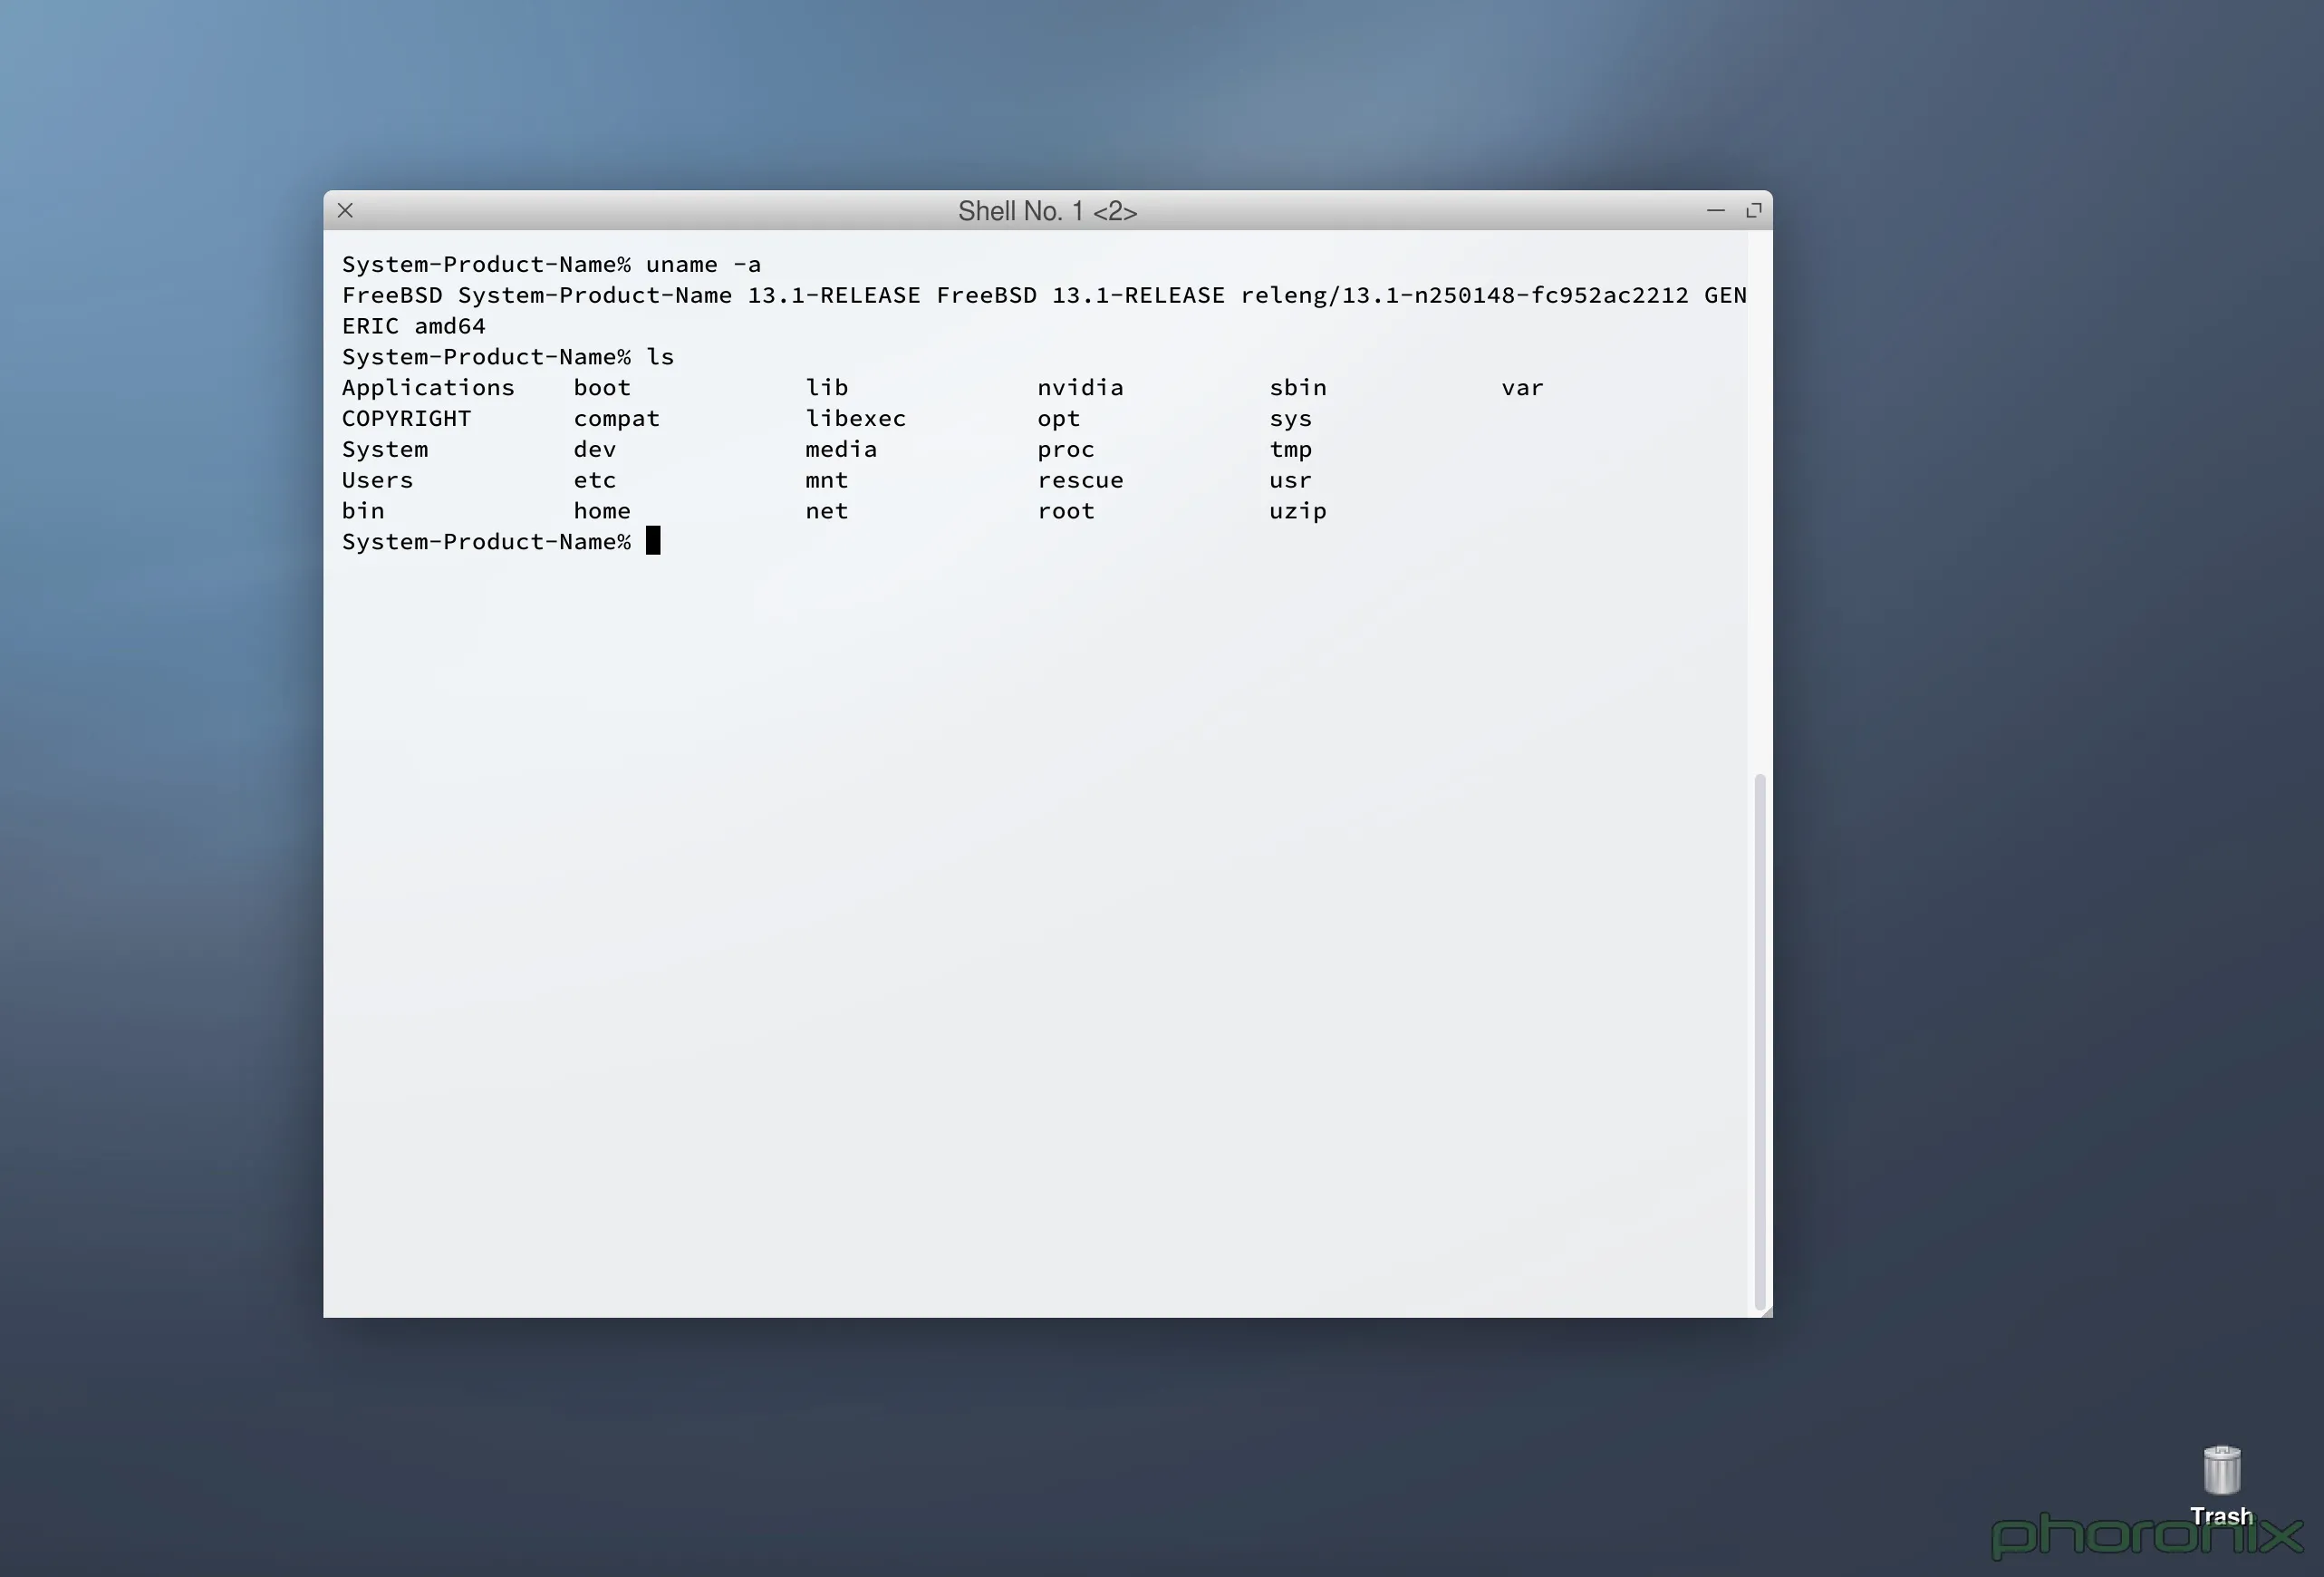This screenshot has width=2324, height=1577.
Task: Select the 'COPYRIGHT' entry in the listing
Action: tap(406, 418)
